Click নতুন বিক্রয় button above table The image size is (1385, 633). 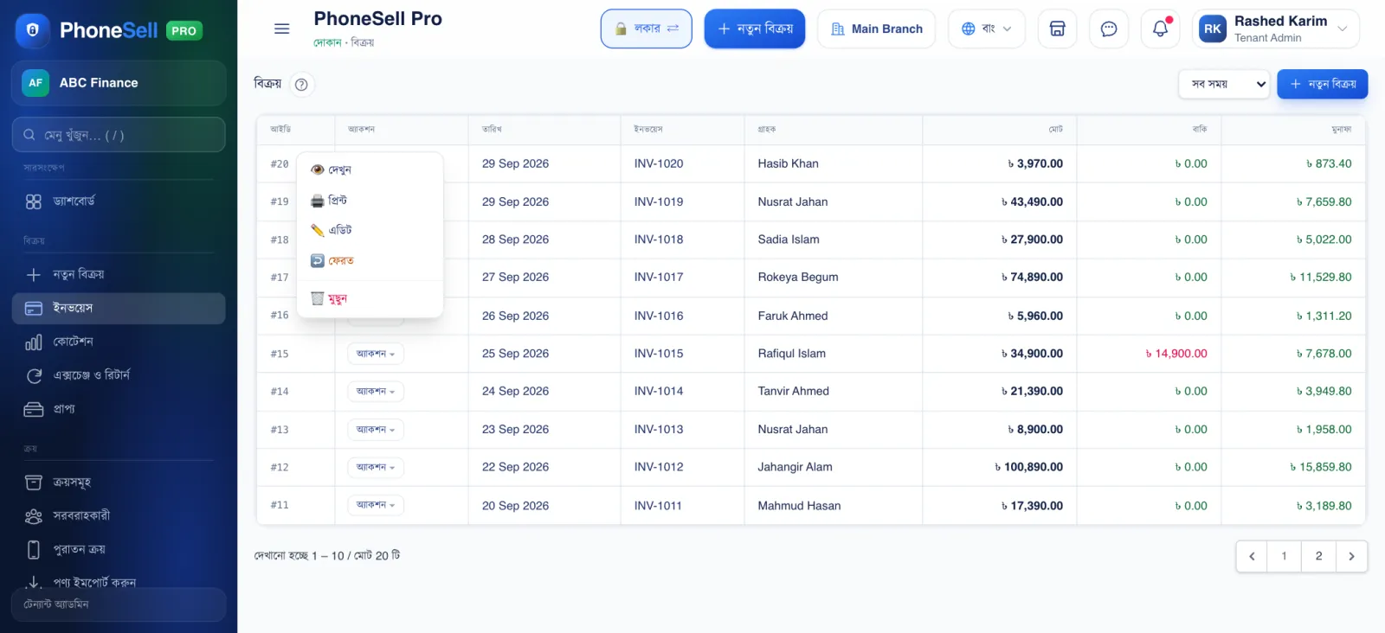point(1322,84)
